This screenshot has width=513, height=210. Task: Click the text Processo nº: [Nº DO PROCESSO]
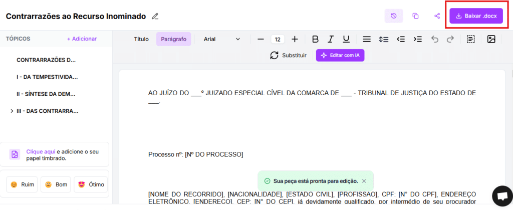196,154
